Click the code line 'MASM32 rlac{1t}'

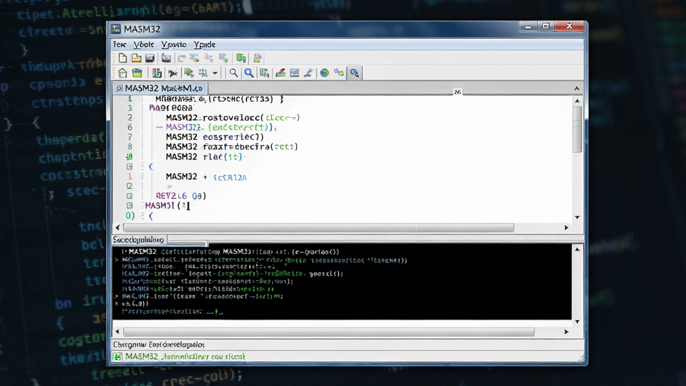(204, 157)
